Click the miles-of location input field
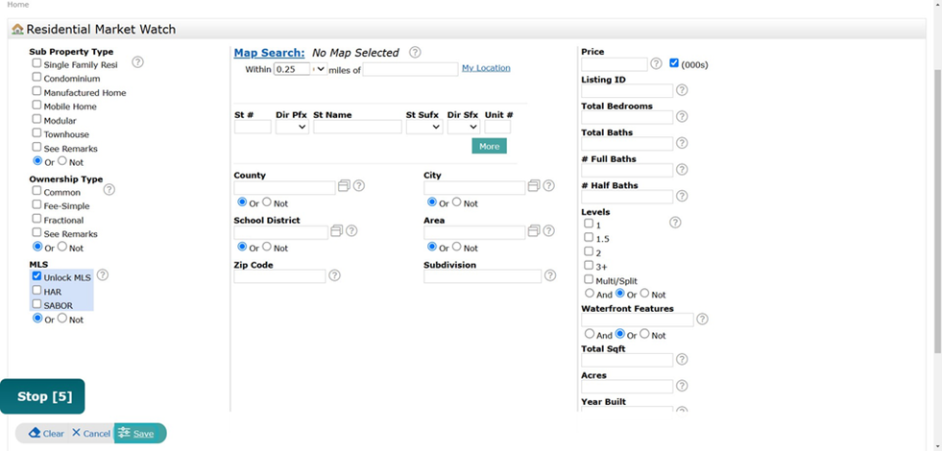Image resolution: width=942 pixels, height=451 pixels. click(x=410, y=69)
